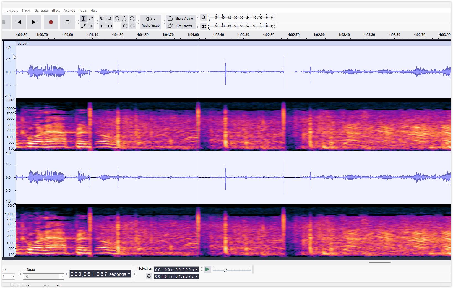Screen dimensions: 453x288
Task: Open the time display seconds format dropdown
Action: click(x=129, y=274)
